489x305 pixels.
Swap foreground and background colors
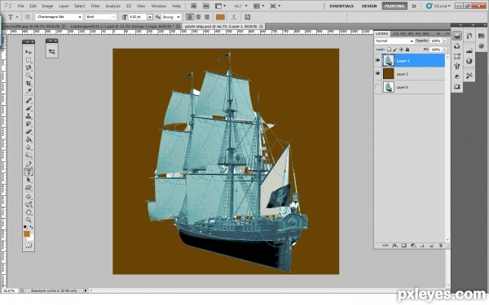coord(31,227)
